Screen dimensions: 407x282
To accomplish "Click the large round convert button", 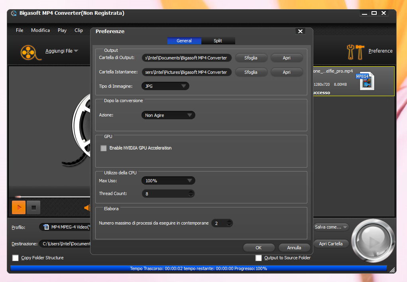I will tap(373, 241).
